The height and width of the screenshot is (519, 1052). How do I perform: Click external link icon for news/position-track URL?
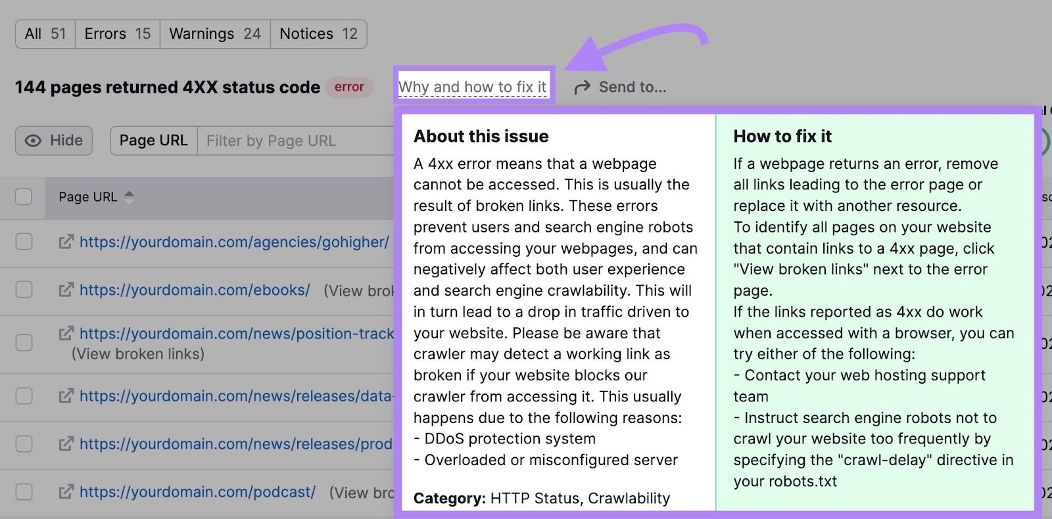pos(66,334)
